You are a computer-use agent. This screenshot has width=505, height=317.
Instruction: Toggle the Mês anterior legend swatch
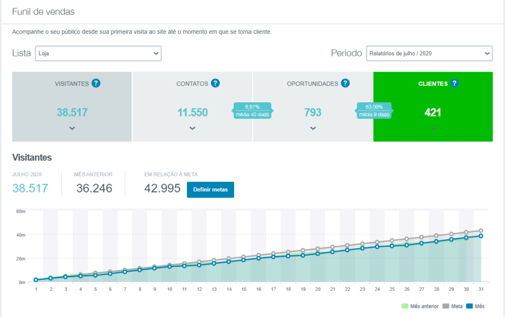[405, 306]
